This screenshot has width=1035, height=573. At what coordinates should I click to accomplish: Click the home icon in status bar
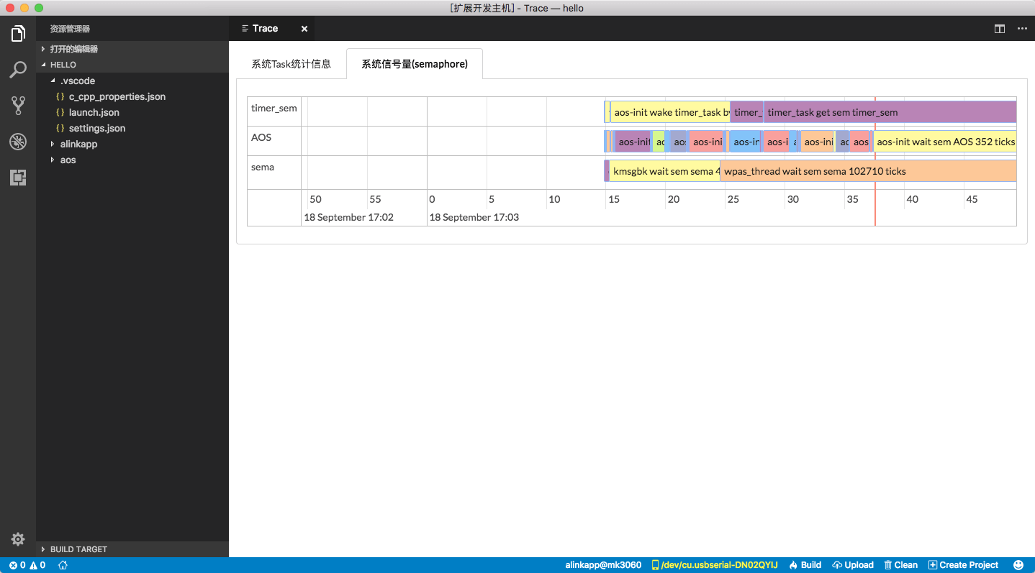point(63,565)
